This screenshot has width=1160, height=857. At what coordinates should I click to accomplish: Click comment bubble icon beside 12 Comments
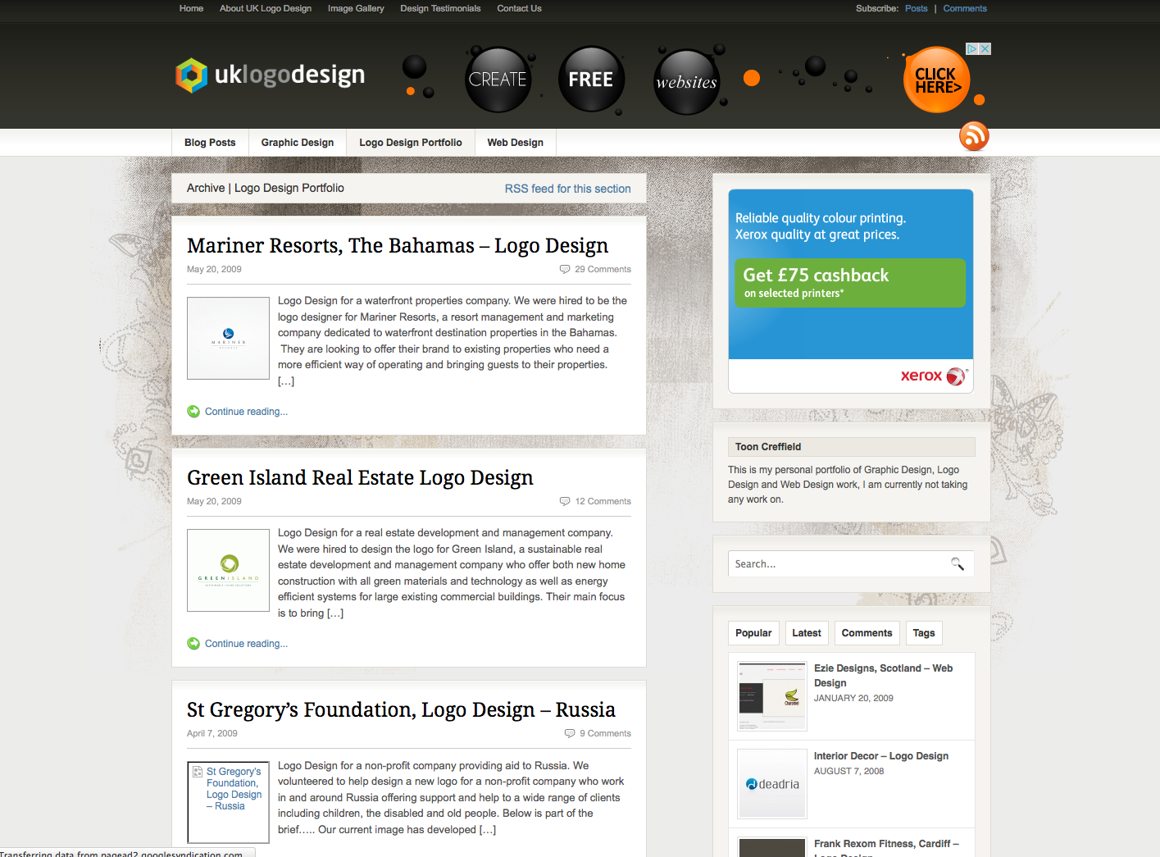point(565,501)
